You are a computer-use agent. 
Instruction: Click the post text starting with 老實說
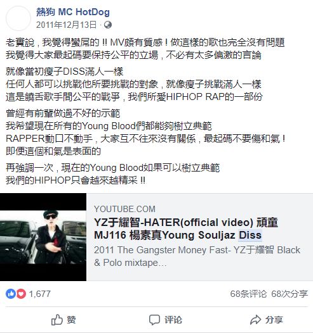coord(145,49)
